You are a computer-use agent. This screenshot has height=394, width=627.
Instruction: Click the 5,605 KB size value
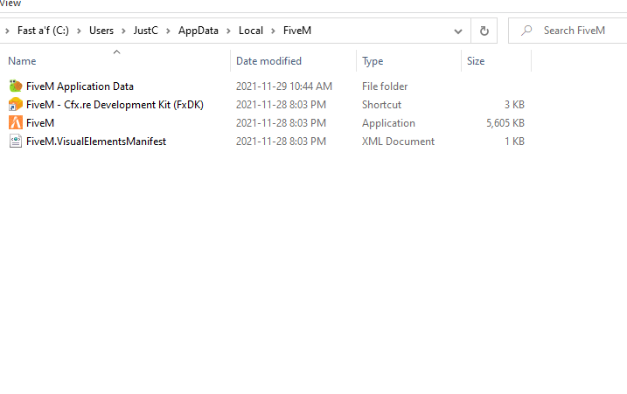tap(505, 123)
